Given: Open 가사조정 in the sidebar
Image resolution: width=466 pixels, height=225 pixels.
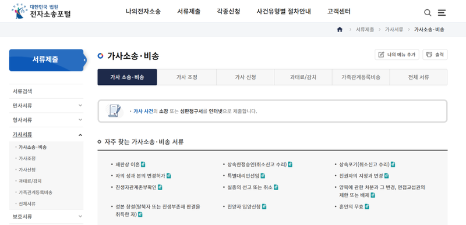Looking at the screenshot, I should [27, 158].
